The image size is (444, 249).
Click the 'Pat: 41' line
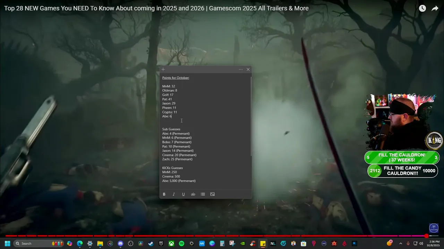click(x=167, y=99)
